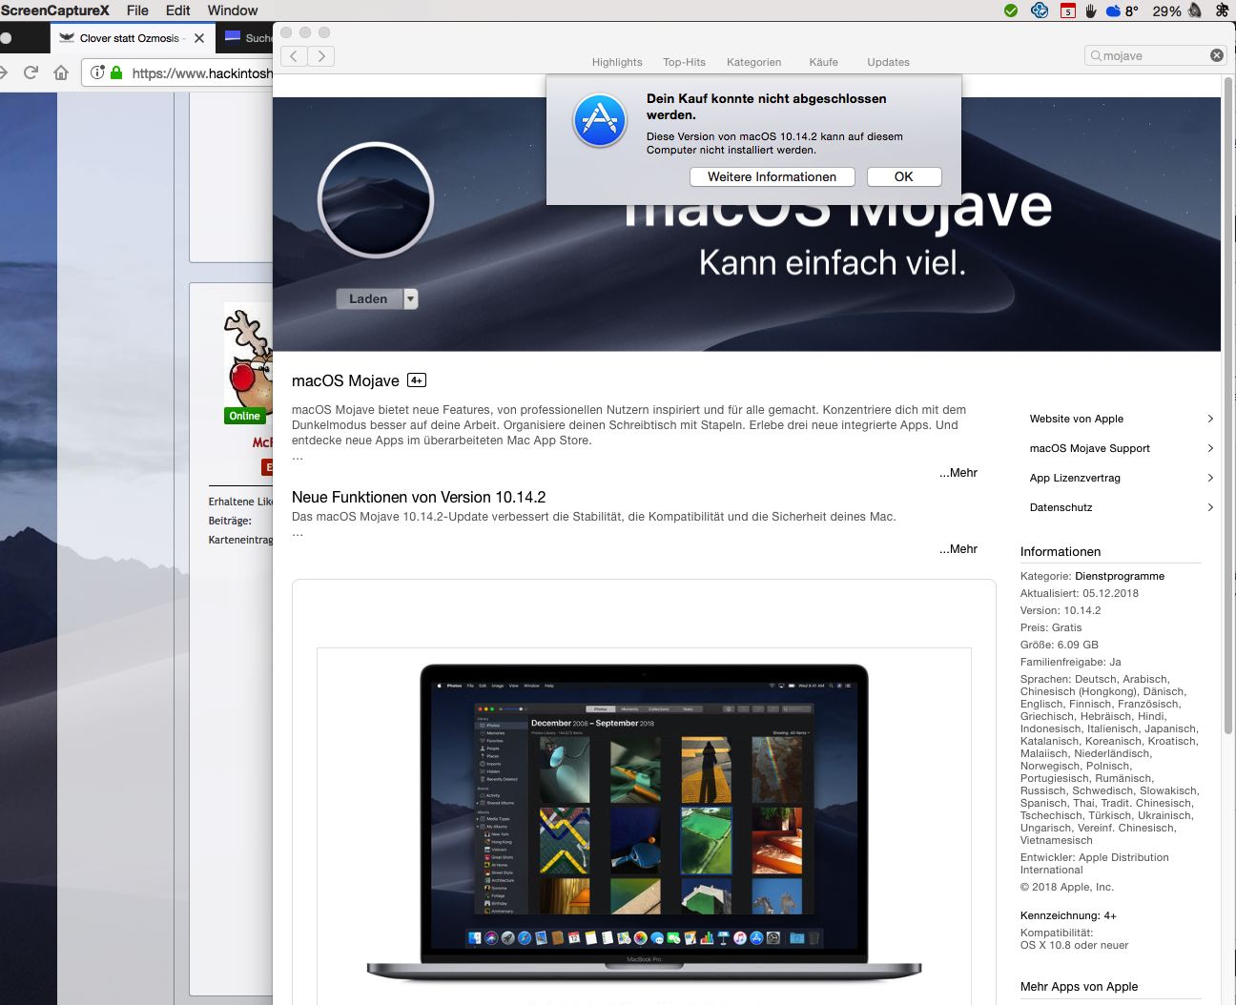Click the App Store icon in the error dialog
Viewport: 1236px width, 1005px height.
pyautogui.click(x=600, y=121)
